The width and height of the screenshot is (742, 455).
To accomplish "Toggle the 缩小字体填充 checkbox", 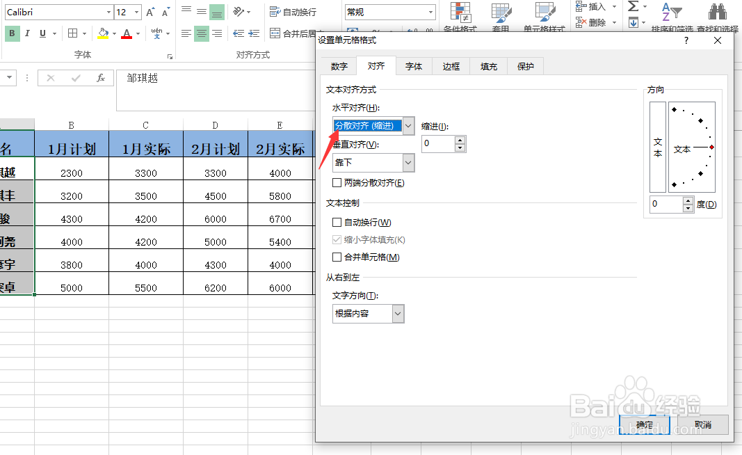I will tap(337, 239).
